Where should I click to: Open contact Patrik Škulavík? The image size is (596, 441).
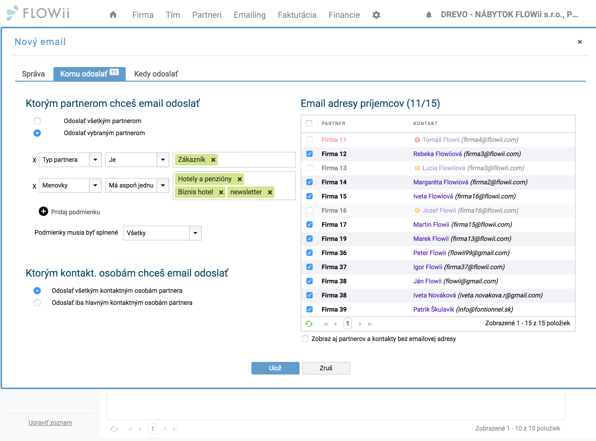coord(434,309)
